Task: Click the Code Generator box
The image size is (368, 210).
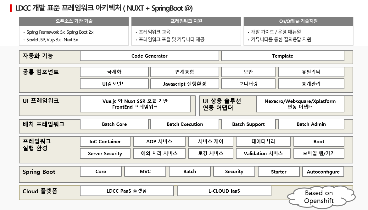Action: click(149, 56)
